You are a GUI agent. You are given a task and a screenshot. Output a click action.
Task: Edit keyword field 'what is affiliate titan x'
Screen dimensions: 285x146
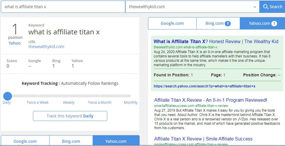click(x=63, y=7)
